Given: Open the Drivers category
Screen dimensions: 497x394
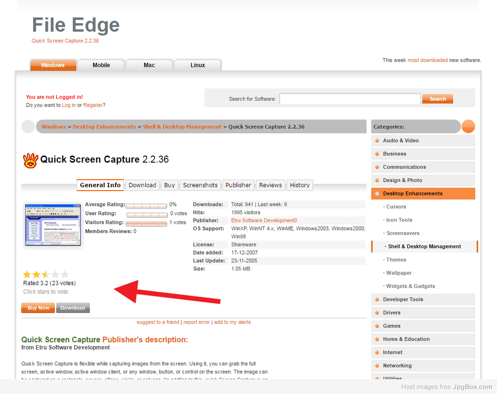Looking at the screenshot, I should (x=423, y=313).
